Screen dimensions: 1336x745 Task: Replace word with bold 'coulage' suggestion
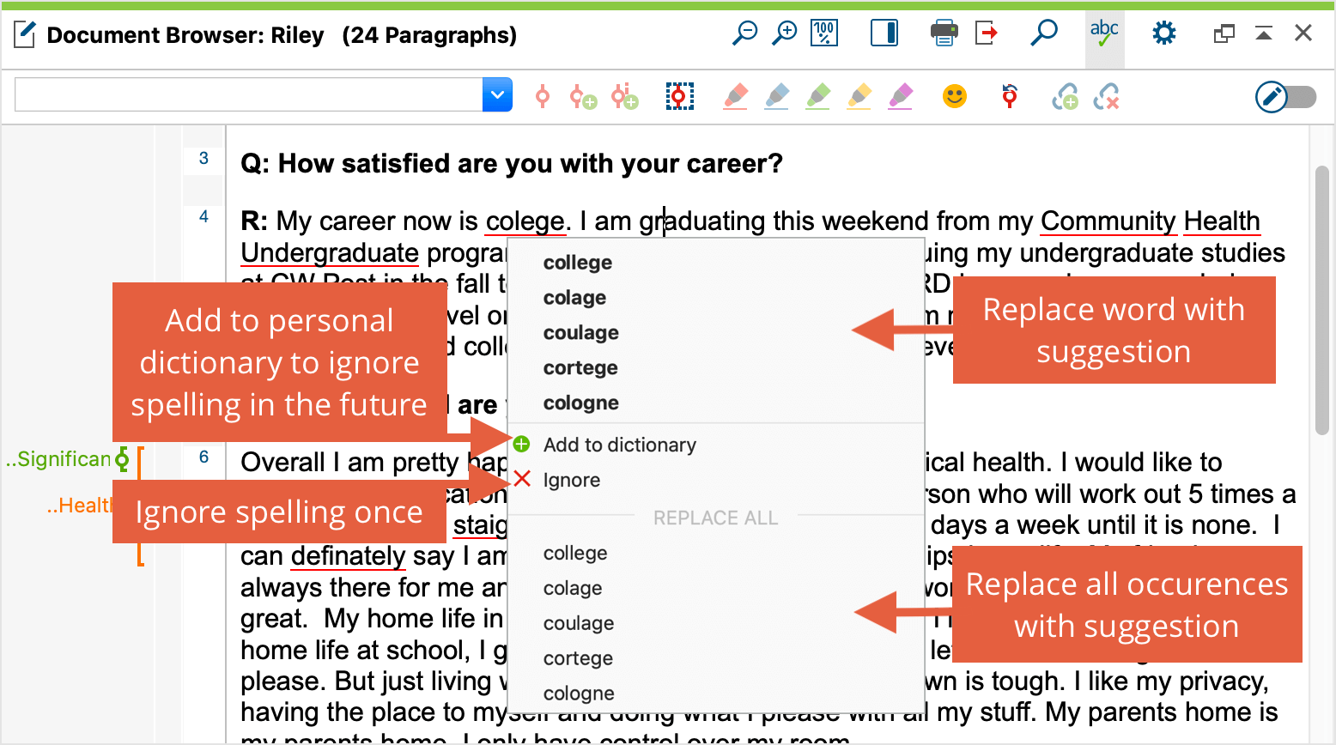(580, 333)
